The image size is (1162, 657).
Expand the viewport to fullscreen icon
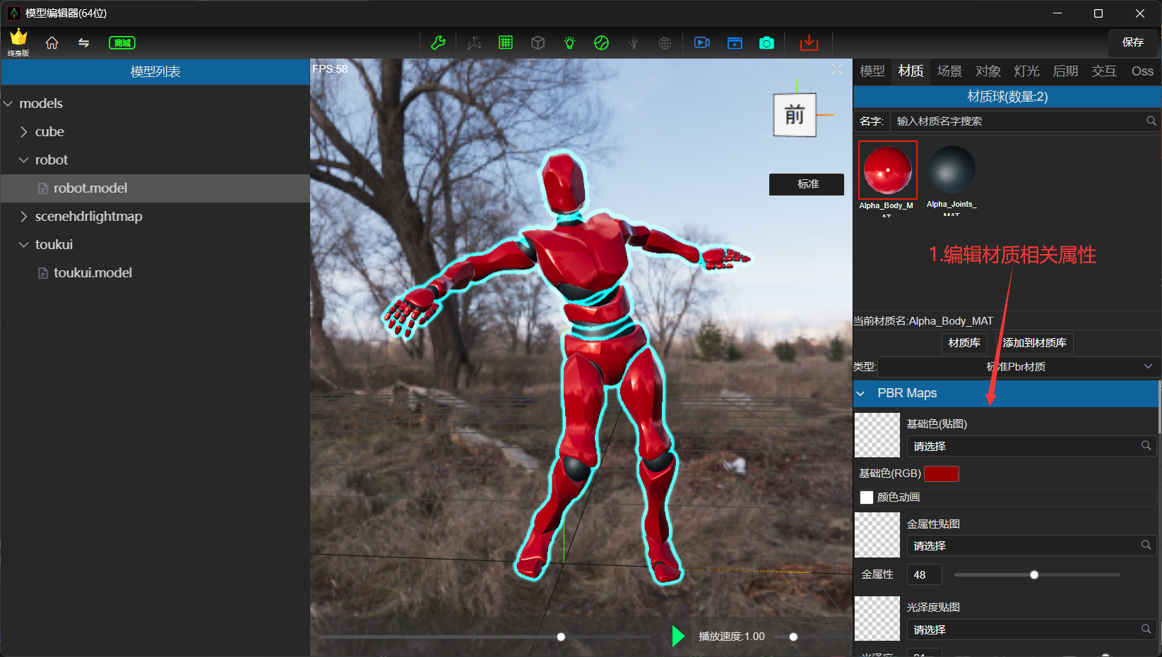pyautogui.click(x=837, y=69)
